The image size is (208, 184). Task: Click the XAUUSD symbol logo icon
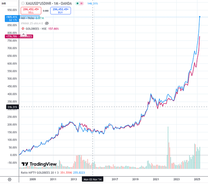point(23,3)
